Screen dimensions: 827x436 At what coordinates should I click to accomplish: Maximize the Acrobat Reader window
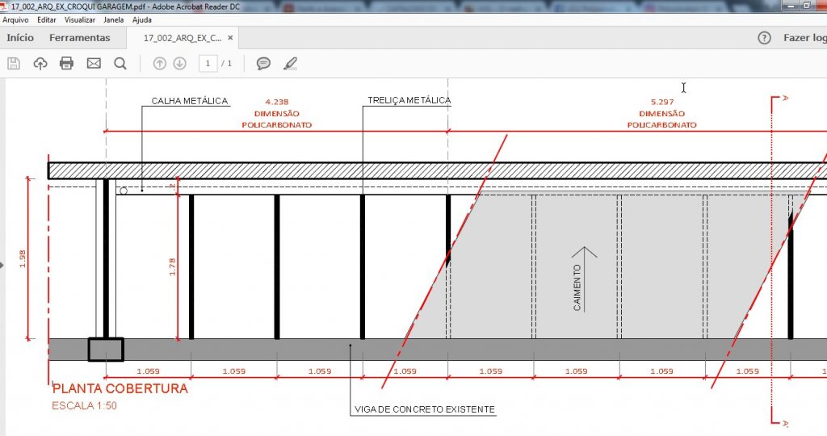tap(807, 6)
